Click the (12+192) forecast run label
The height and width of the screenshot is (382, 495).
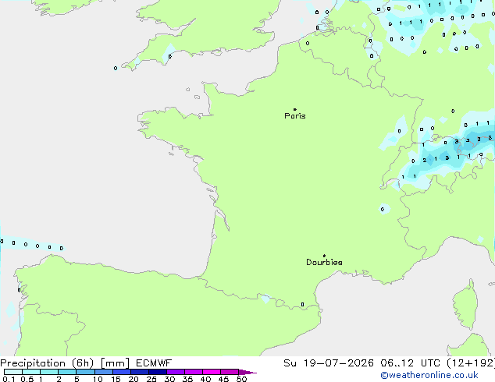[471, 363]
